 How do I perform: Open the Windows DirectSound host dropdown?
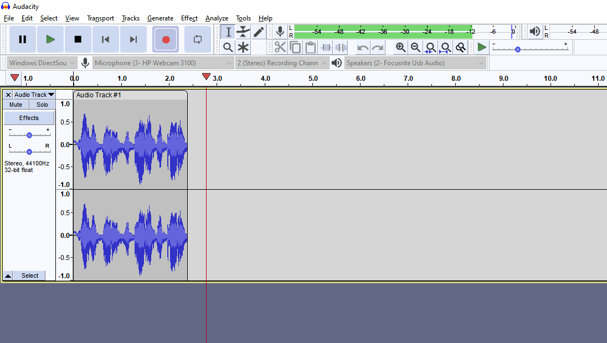tap(42, 63)
